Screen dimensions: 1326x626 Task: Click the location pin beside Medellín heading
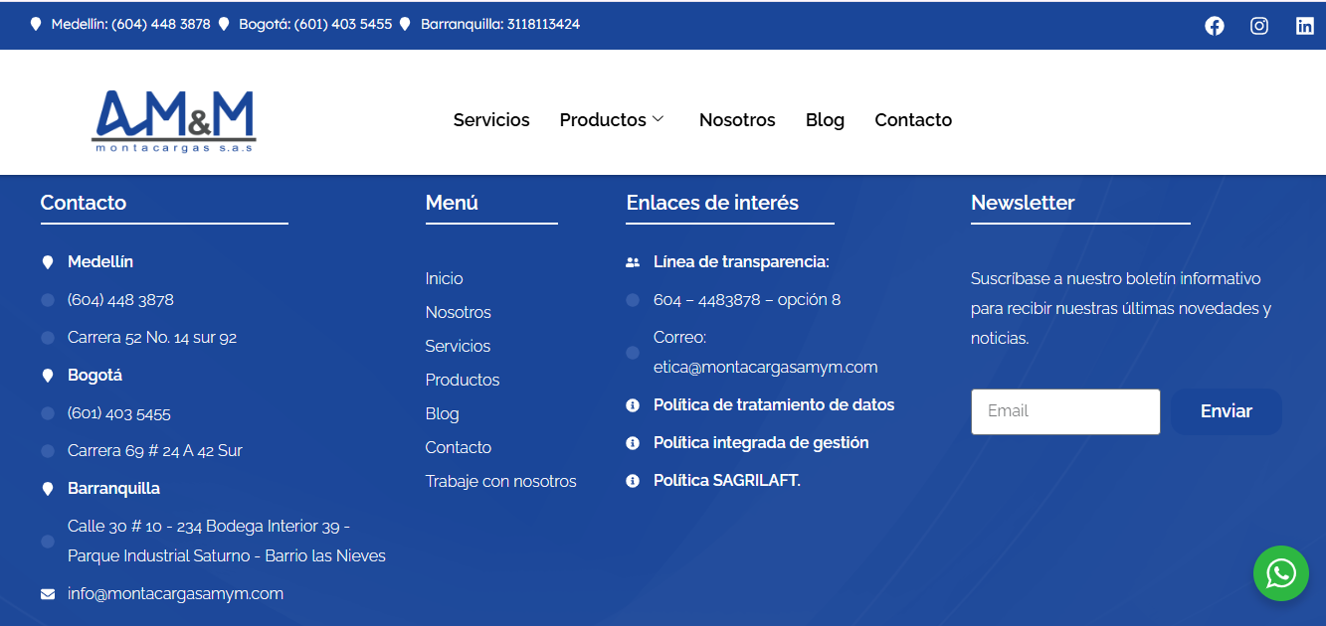[47, 261]
